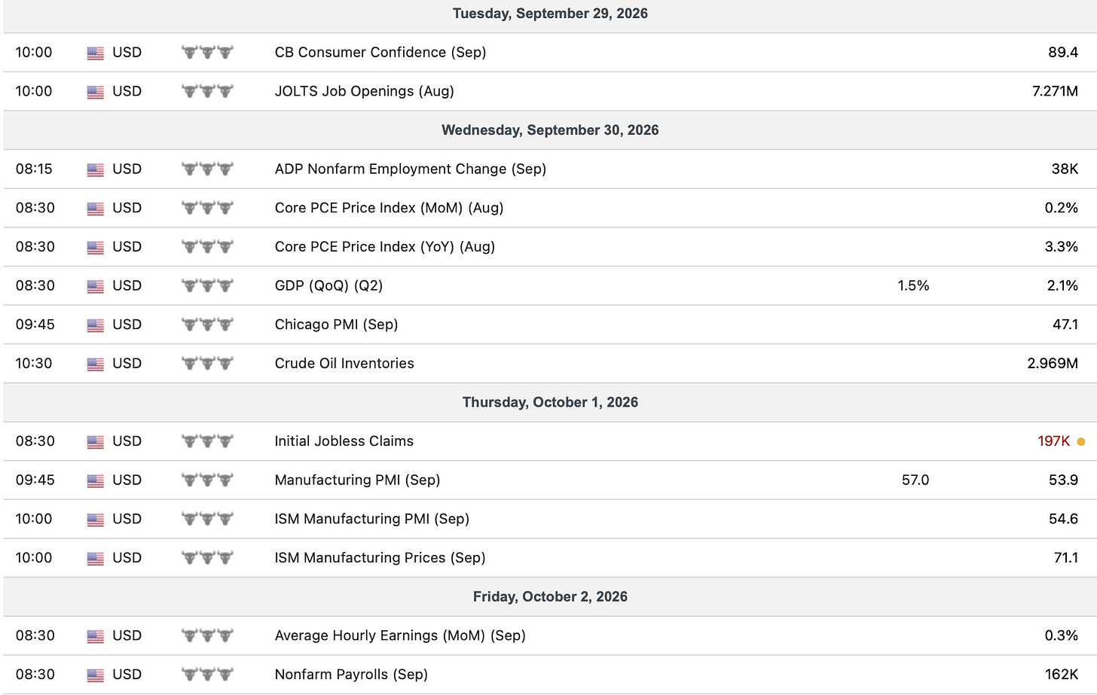The image size is (1097, 695).
Task: Open the Manufacturing PMI (Sep) event at 09:45
Action: tap(357, 480)
